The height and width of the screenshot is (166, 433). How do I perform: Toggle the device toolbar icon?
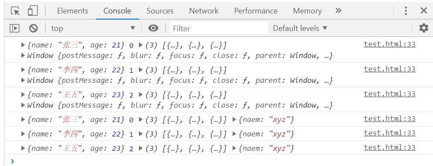pyautogui.click(x=33, y=11)
